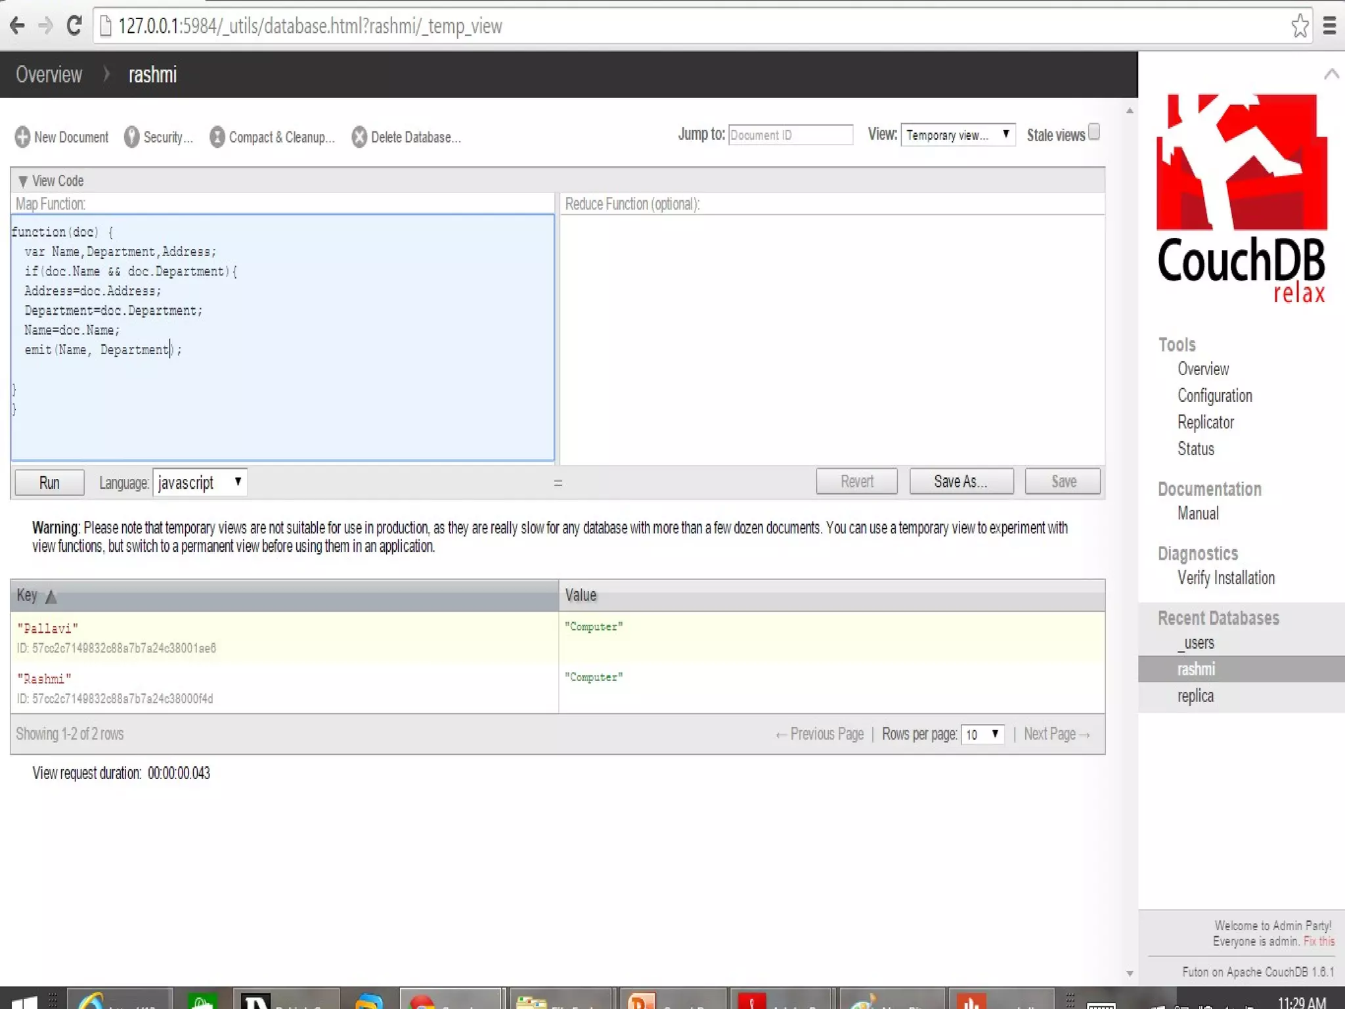
Task: Click the Compact & Cleanup icon
Action: 217,137
